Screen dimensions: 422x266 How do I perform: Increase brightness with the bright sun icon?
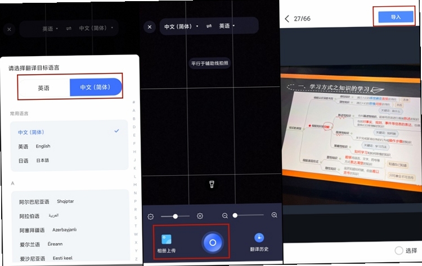[x=200, y=216]
